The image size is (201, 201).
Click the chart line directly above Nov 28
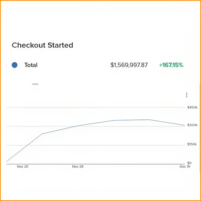(x=78, y=126)
